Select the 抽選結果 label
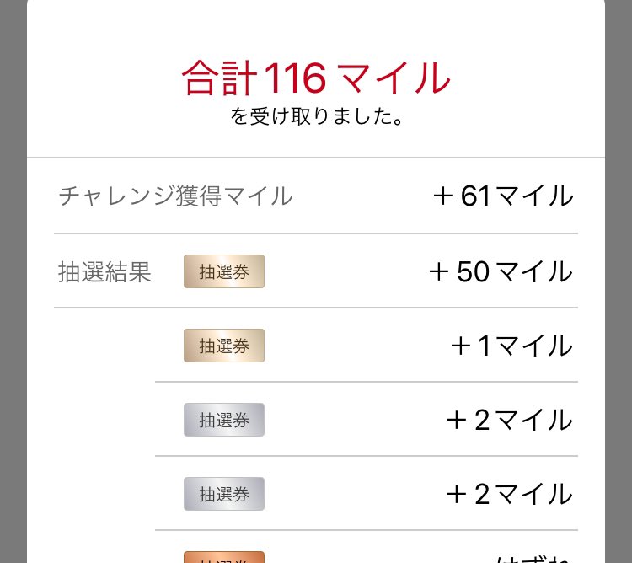632x563 pixels. tap(104, 271)
